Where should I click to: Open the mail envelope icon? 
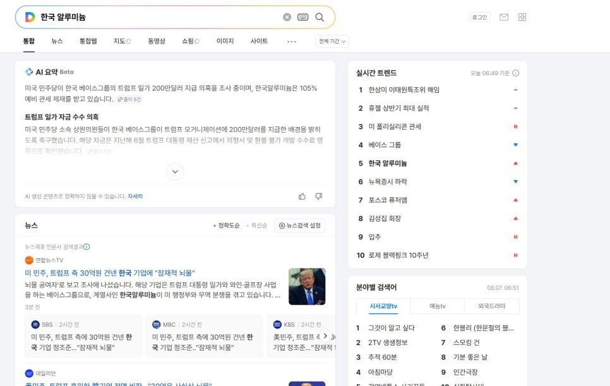tap(504, 17)
